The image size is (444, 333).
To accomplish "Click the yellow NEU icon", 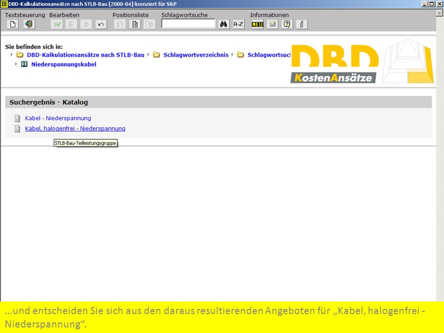I will 258,25.
